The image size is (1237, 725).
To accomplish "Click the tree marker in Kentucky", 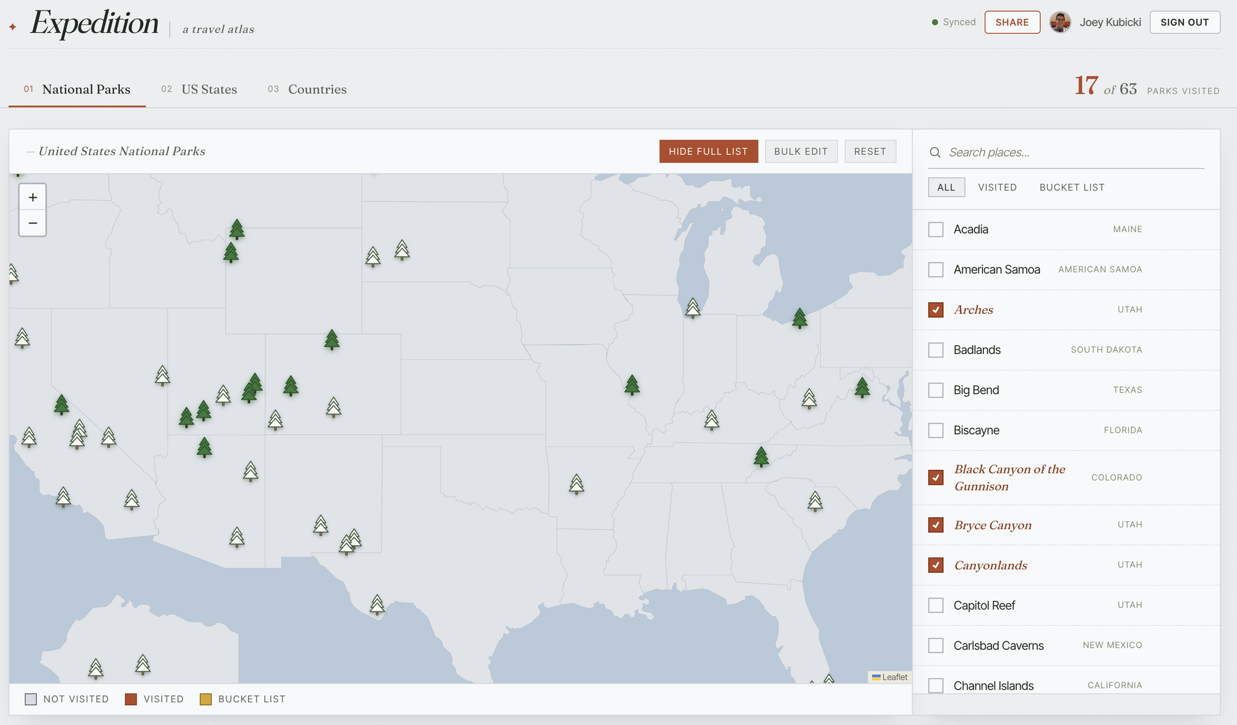I will click(x=712, y=420).
